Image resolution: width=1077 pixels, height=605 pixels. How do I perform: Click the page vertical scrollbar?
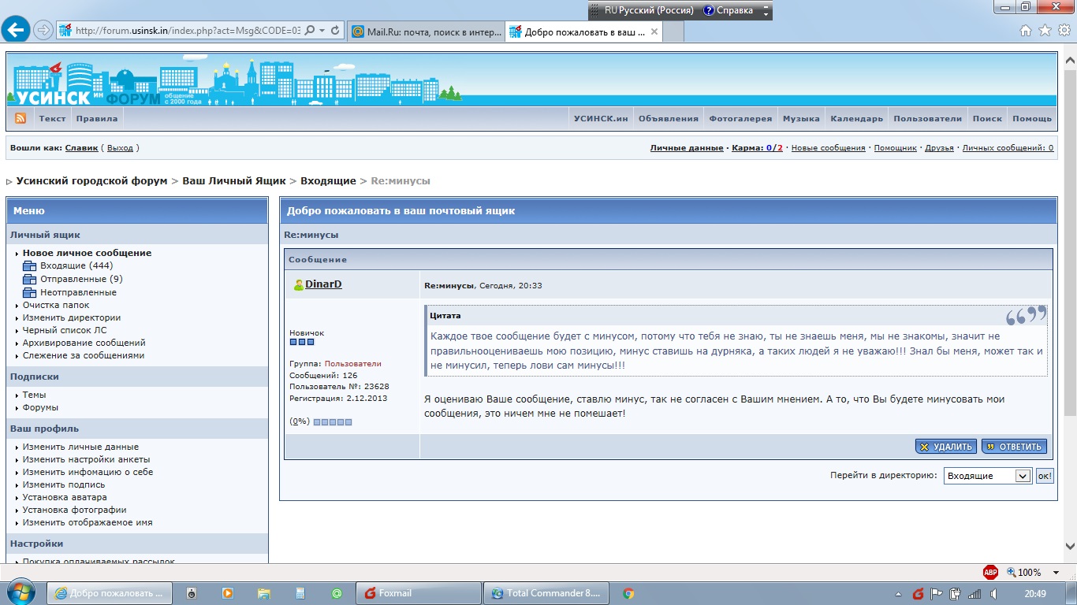[1070, 315]
